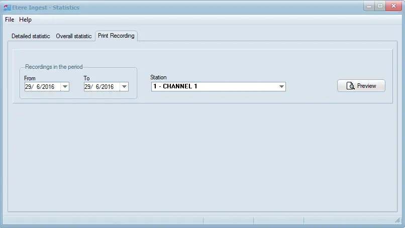Image resolution: width=405 pixels, height=228 pixels.
Task: Open the Help menu
Action: [x=25, y=20]
